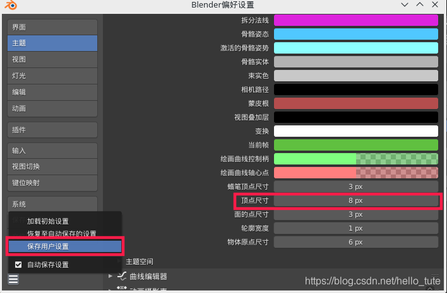Open the 动画 tab
The image size is (447, 293).
52,108
